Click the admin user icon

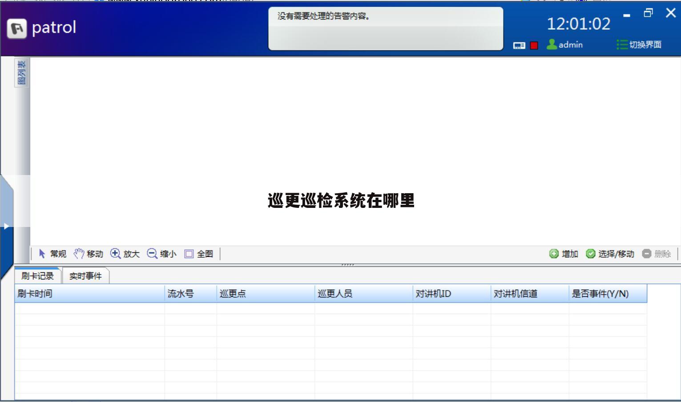pos(552,44)
